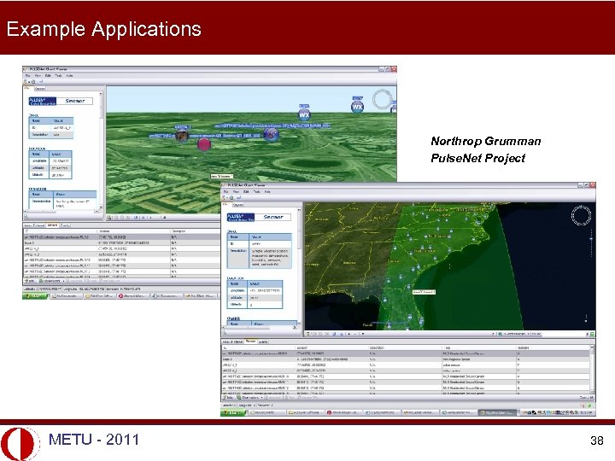Click scroll up arrow in front window side panel

pyautogui.click(x=299, y=211)
